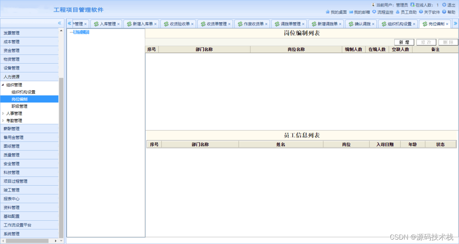Click the 修改 (Edit) button
459x244 pixels.
pos(426,42)
